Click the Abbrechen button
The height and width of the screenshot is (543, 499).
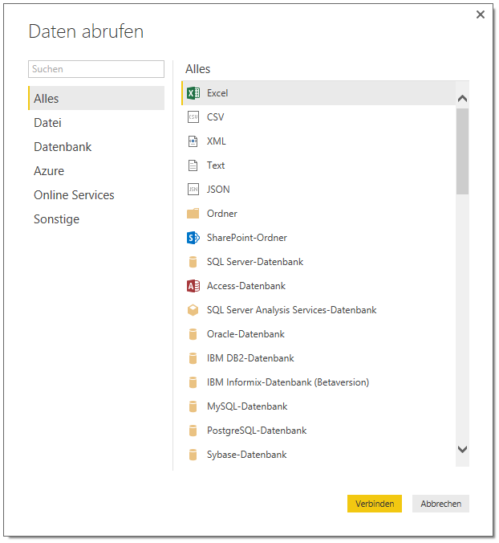[441, 504]
